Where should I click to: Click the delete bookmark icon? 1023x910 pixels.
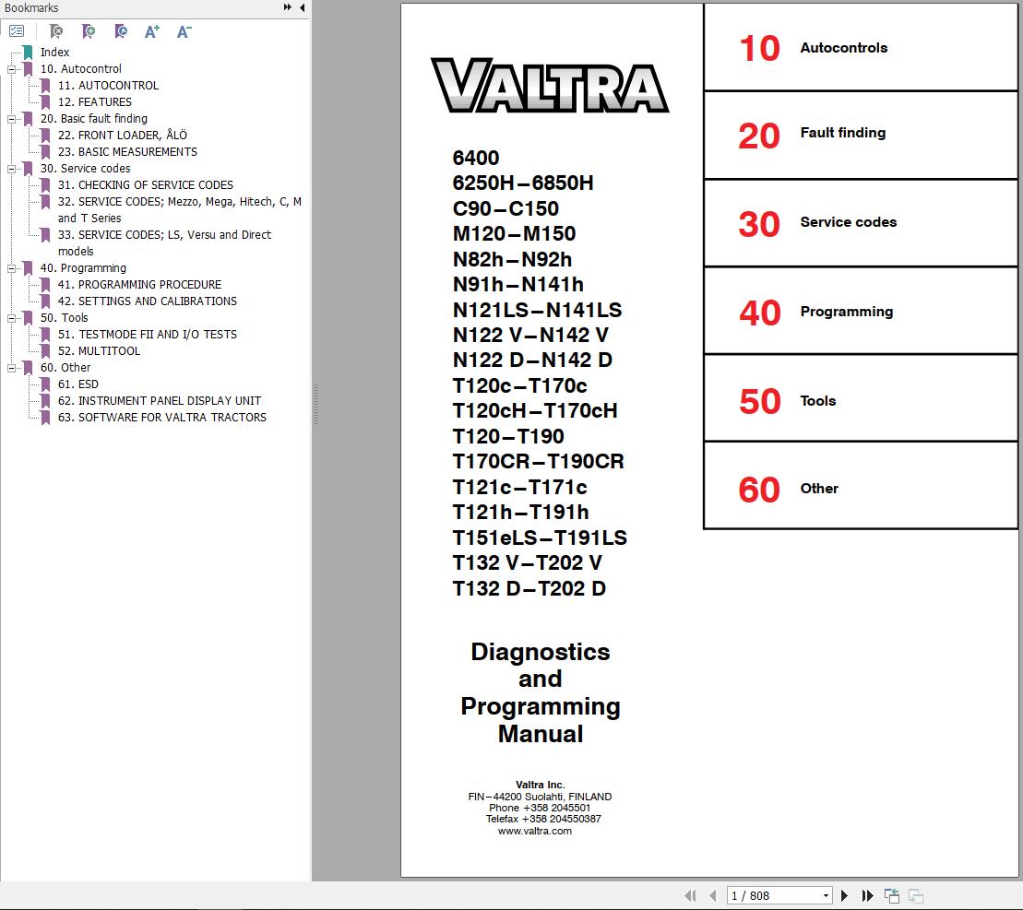(56, 31)
